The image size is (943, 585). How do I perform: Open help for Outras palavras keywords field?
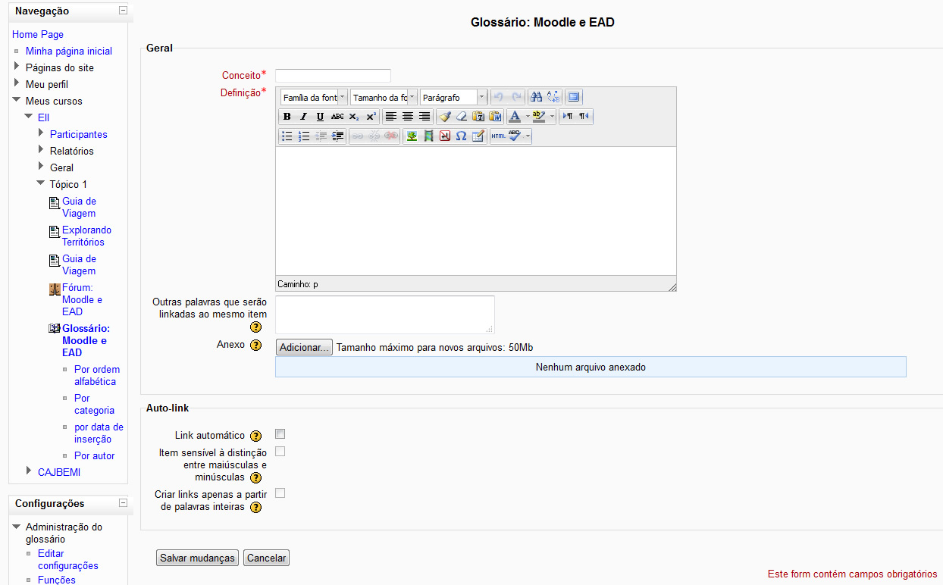(256, 327)
